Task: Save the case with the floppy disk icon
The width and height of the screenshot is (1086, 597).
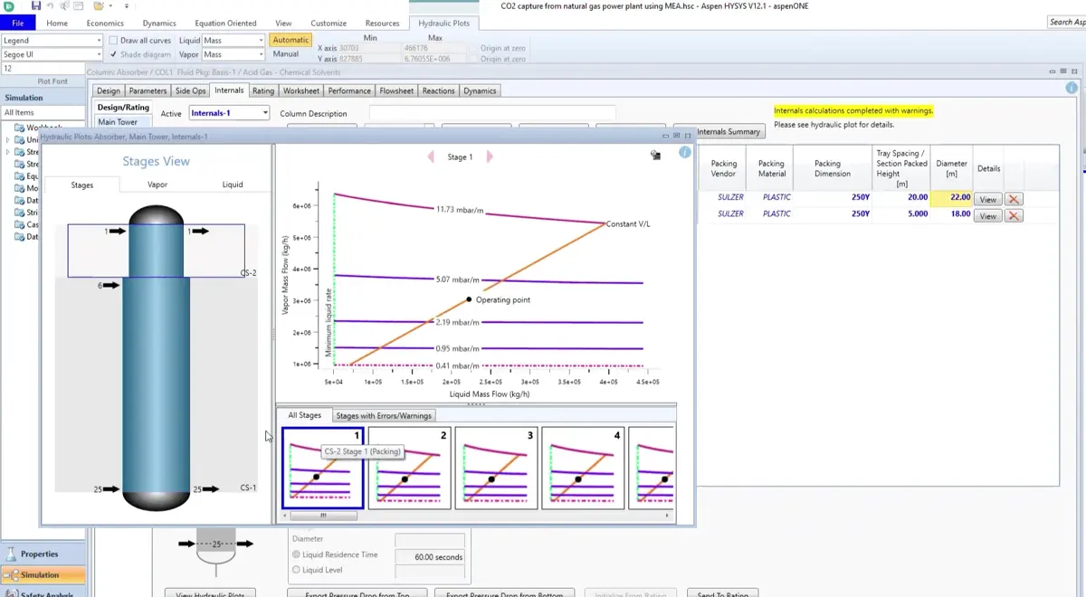Action: [x=36, y=6]
